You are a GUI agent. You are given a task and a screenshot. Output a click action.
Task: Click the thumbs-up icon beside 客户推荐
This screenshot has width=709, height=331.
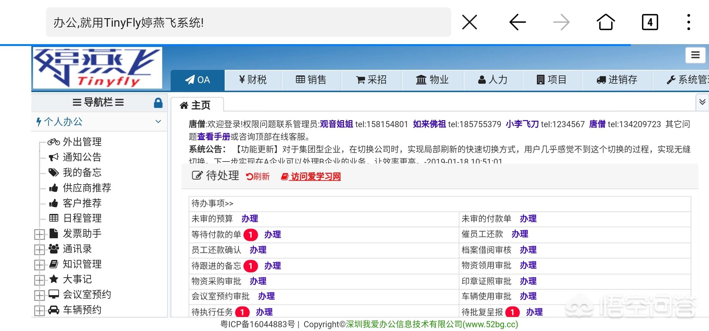53,203
